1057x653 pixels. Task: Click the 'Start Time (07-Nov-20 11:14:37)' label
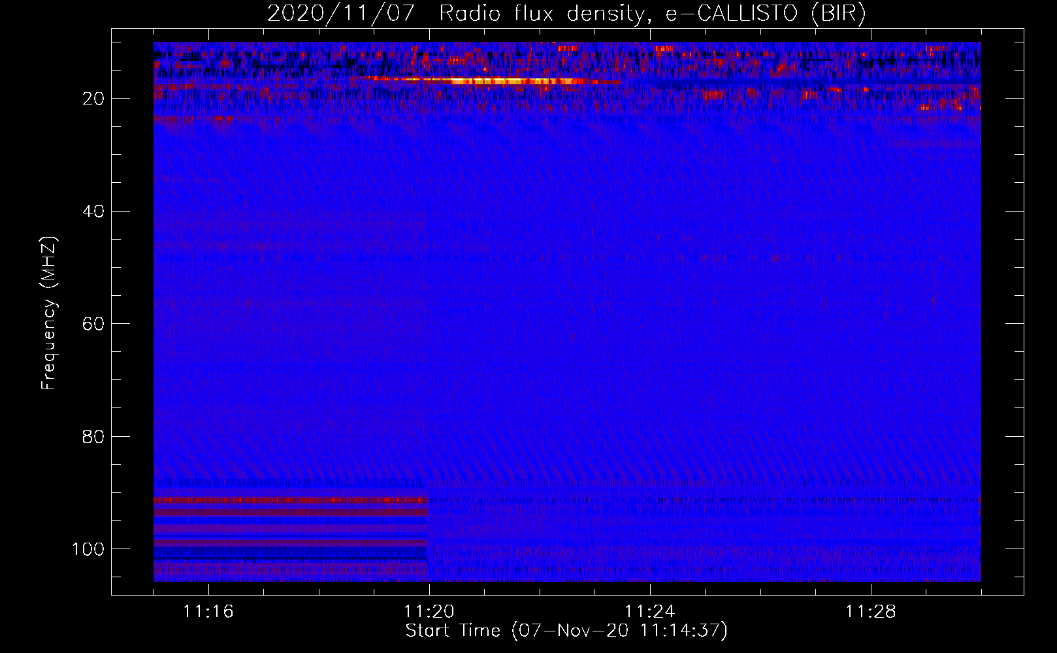[x=566, y=631]
